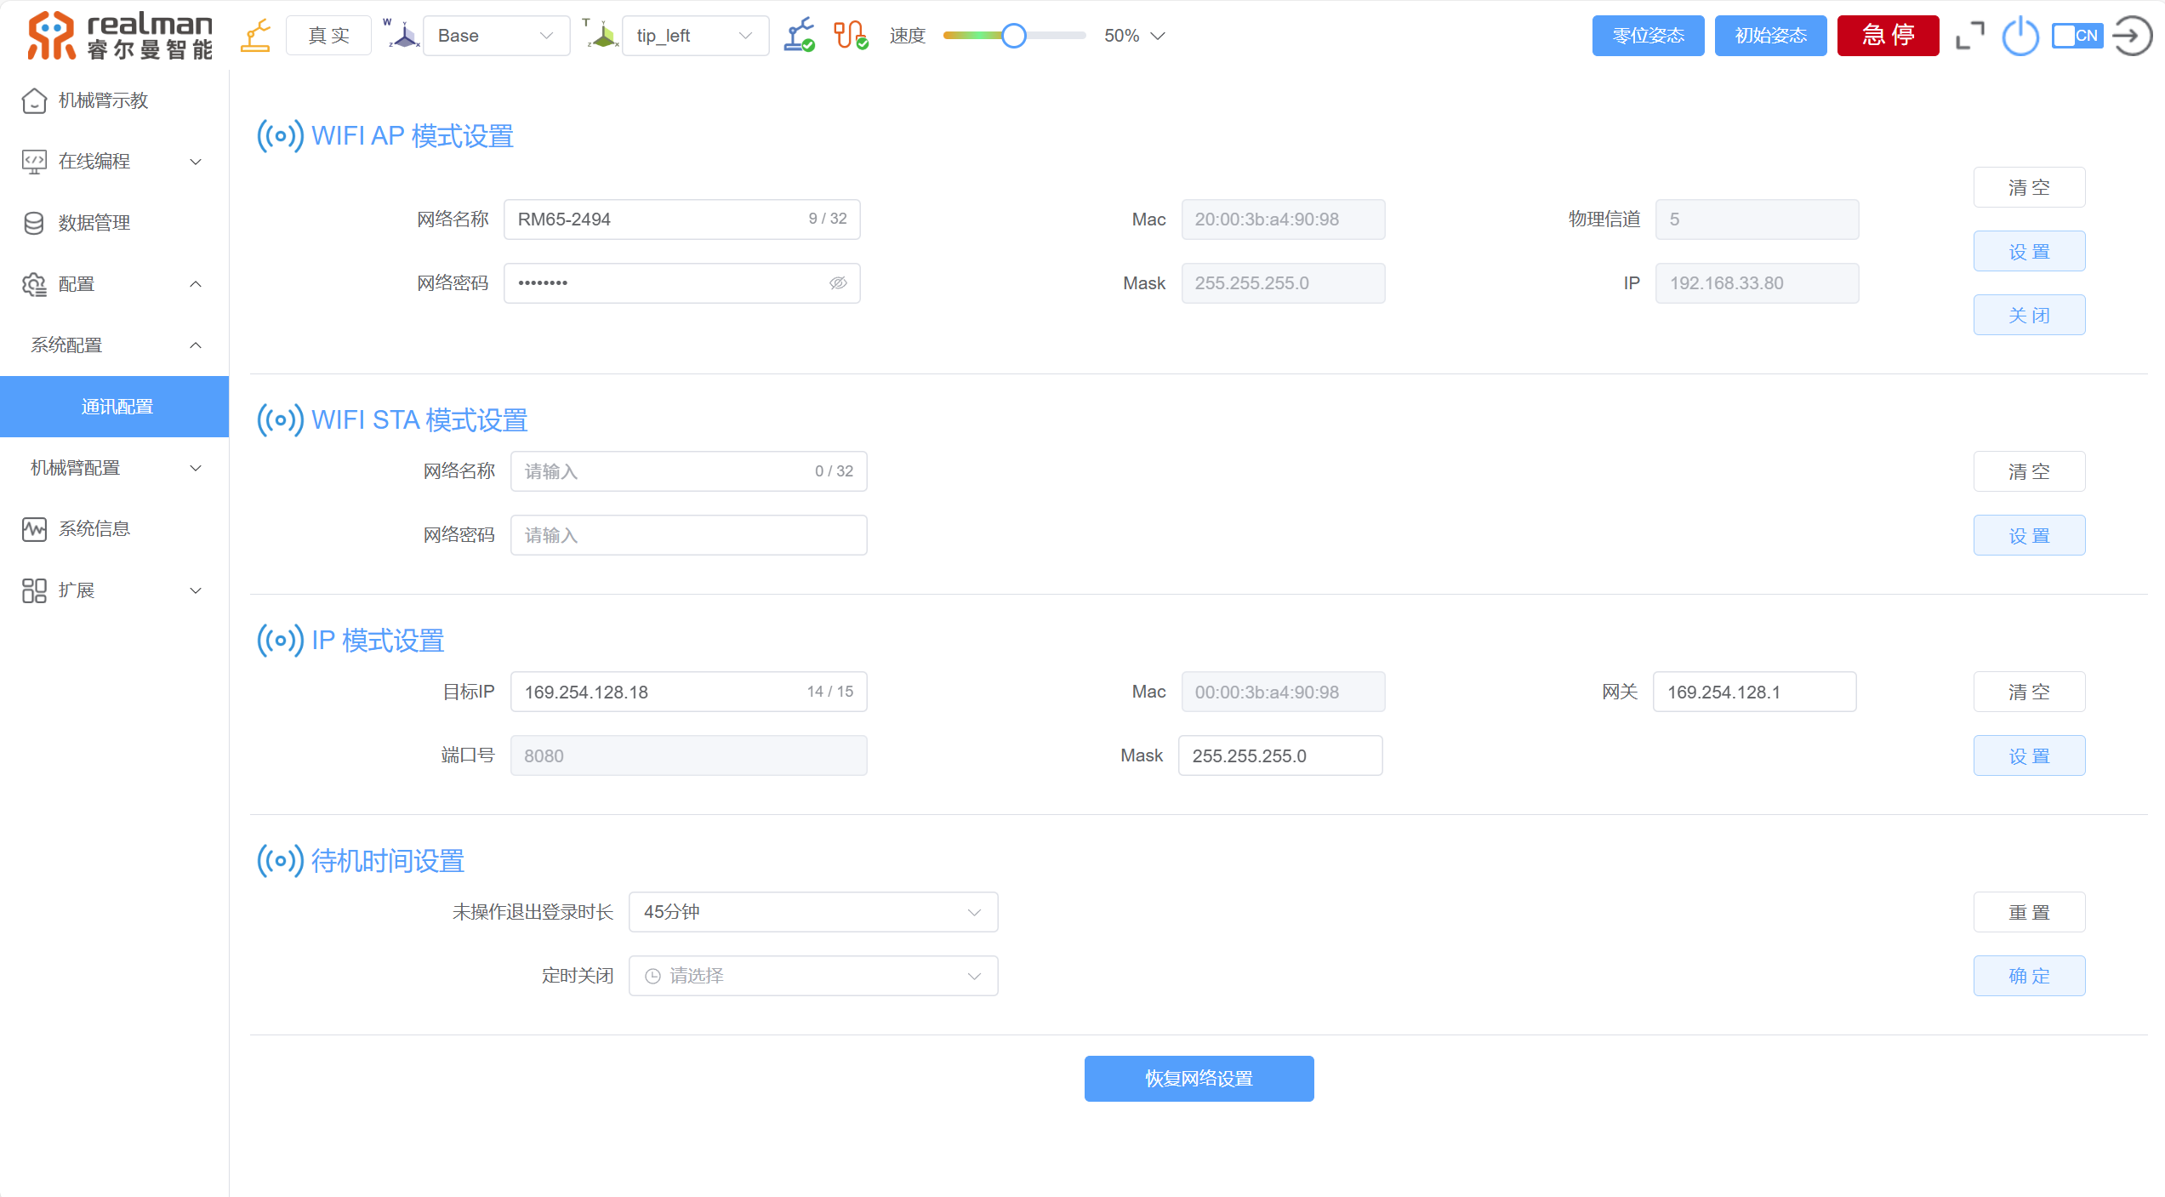Click the speed slider handle
The width and height of the screenshot is (2165, 1197).
pyautogui.click(x=1013, y=36)
